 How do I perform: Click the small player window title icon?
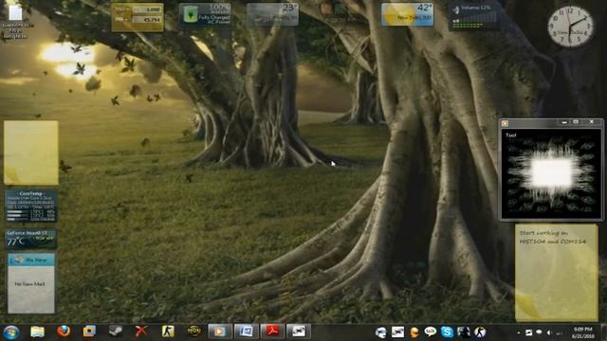pos(505,123)
